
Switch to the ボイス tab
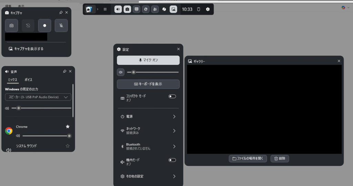[28, 80]
